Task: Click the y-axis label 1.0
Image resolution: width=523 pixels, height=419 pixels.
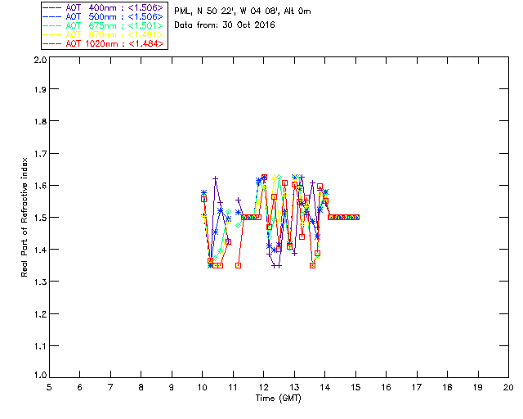Action: (40, 375)
